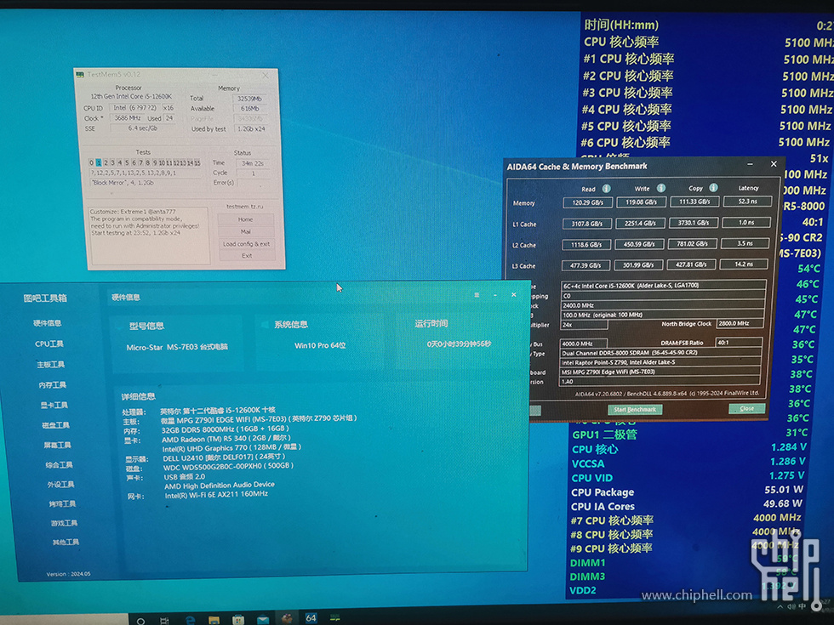The width and height of the screenshot is (834, 625).
Task: Click the TestMem5 Time value 34m 22s
Action: pos(252,163)
